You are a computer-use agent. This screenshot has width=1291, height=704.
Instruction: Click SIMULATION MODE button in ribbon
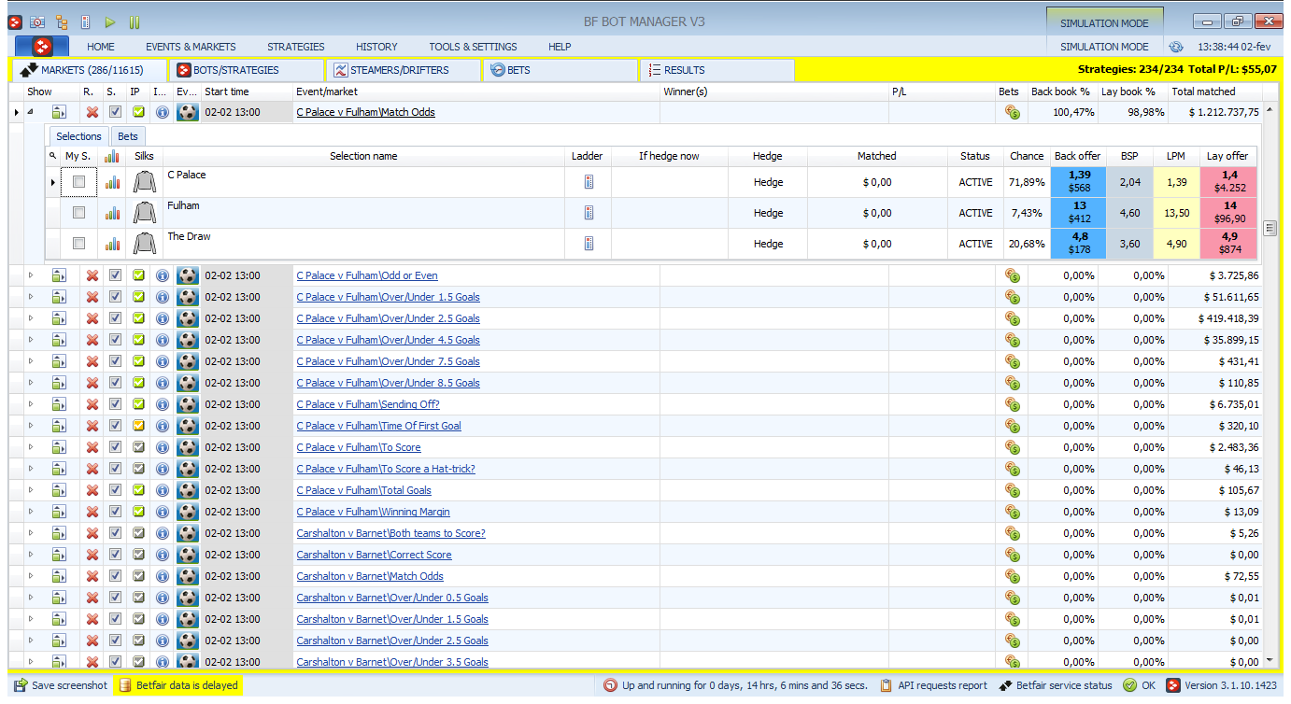[1104, 47]
